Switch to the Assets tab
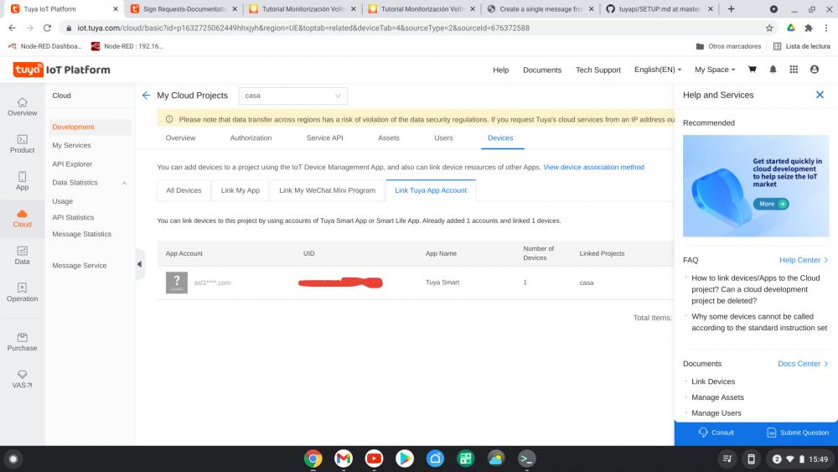The width and height of the screenshot is (838, 472). pos(389,138)
